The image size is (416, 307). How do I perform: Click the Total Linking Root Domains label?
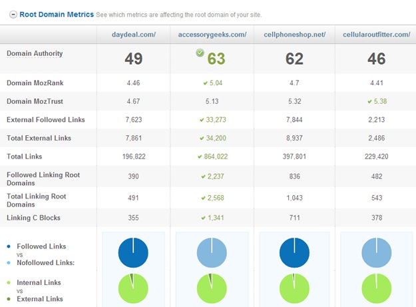[x=37, y=200]
